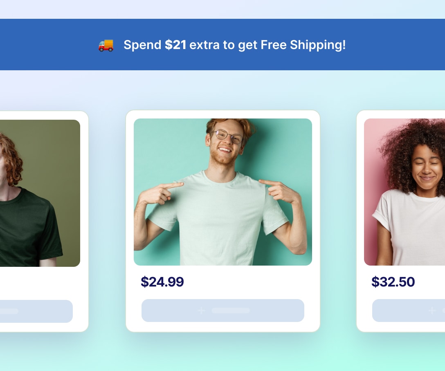Viewport: 445px width, 371px height.
Task: Click the $32.50 price label
Action: coord(393,282)
